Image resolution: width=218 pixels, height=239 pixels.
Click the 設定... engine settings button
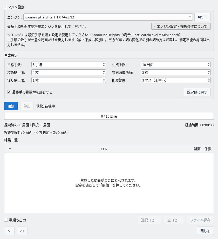[x=202, y=17]
